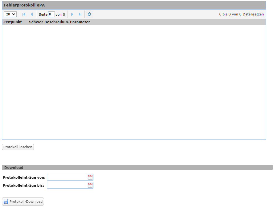Jump to the last log page
The height and width of the screenshot is (208, 274).
point(80,14)
